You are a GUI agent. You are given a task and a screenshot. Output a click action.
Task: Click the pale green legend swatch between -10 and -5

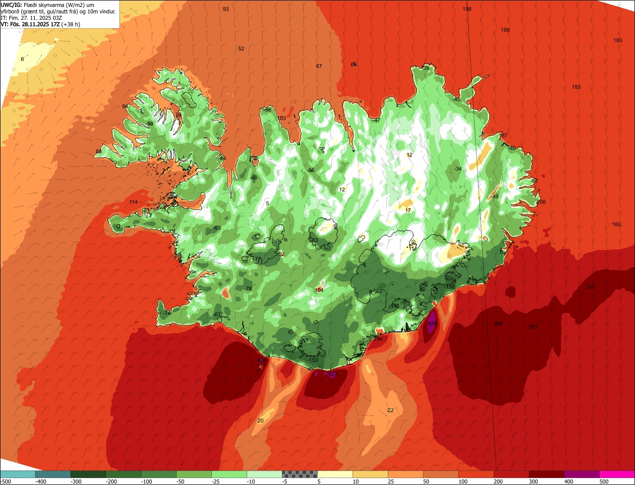click(264, 474)
